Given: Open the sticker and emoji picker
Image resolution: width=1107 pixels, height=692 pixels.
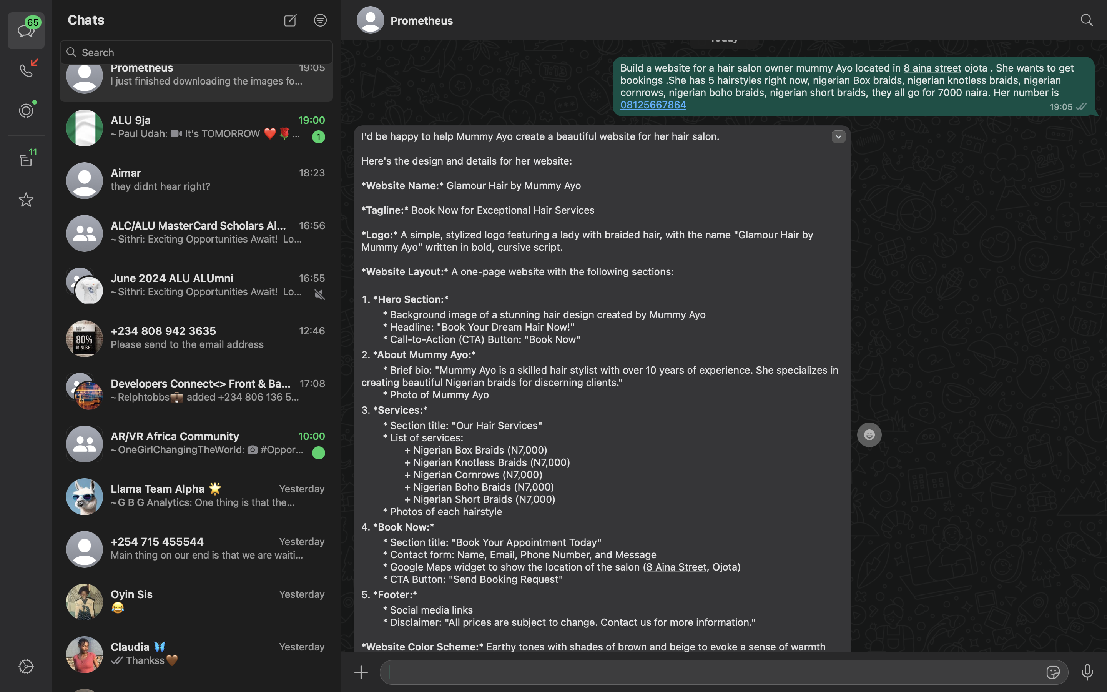Looking at the screenshot, I should (x=1052, y=672).
